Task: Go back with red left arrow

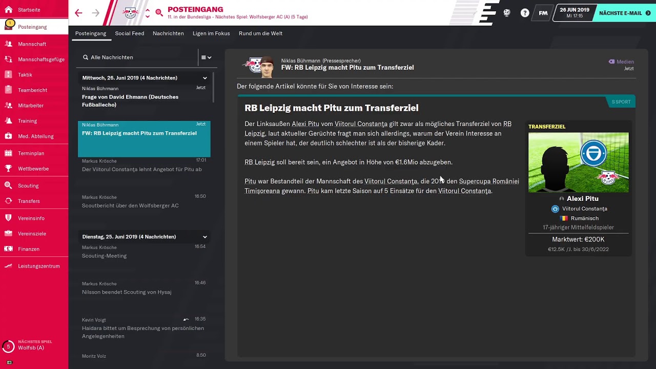Action: pos(78,13)
